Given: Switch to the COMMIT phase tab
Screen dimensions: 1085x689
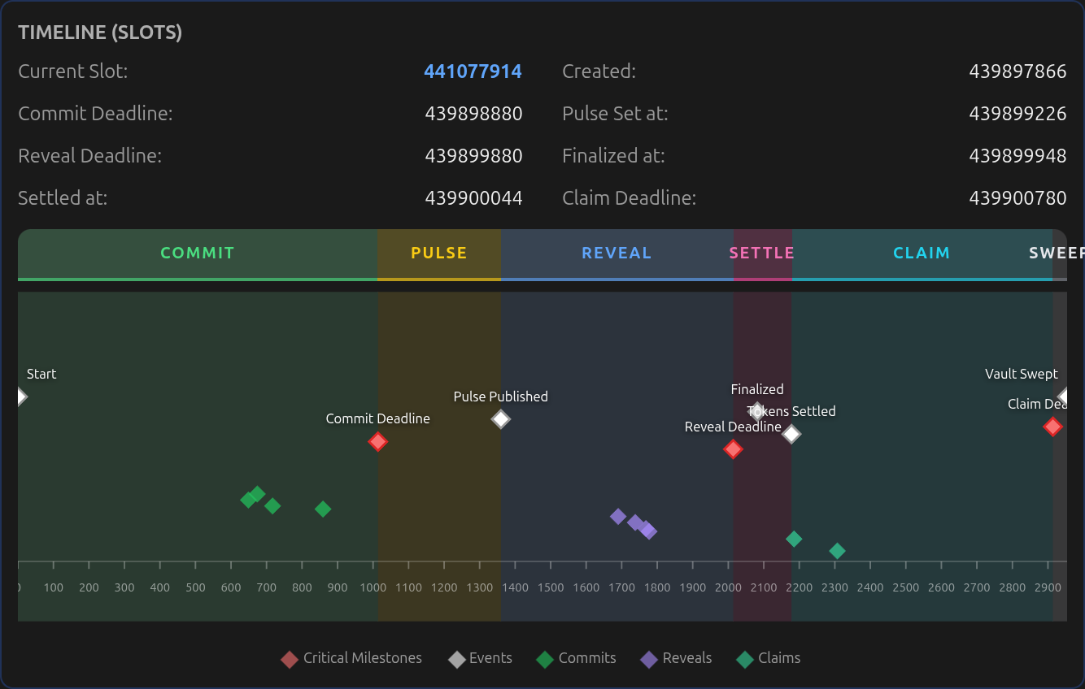Looking at the screenshot, I should 197,253.
